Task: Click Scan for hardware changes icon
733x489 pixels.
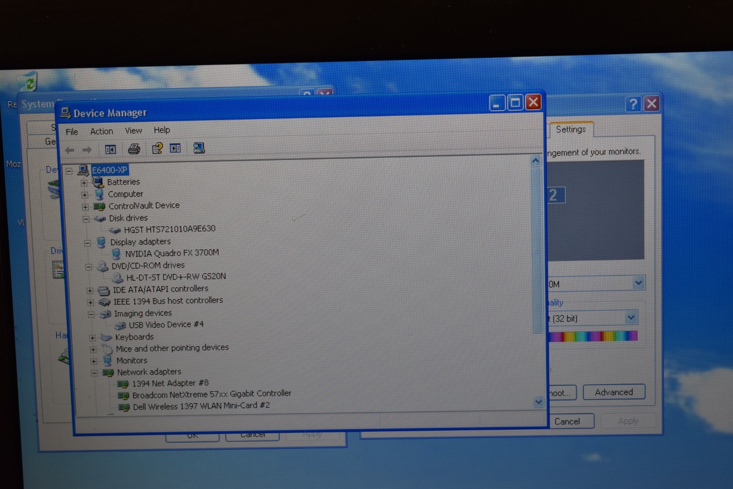Action: pyautogui.click(x=199, y=148)
